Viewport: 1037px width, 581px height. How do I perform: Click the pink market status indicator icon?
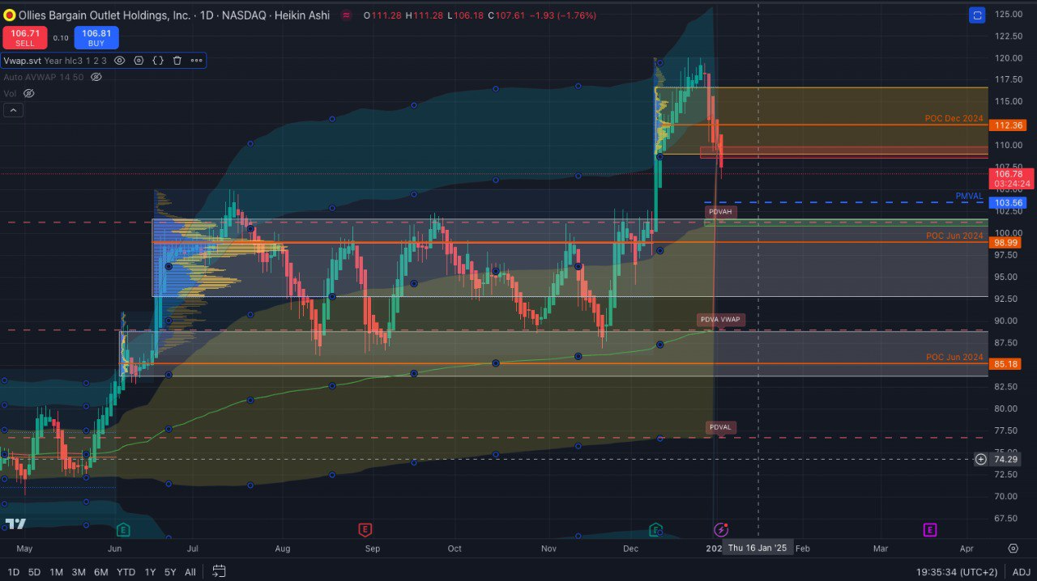tap(347, 15)
